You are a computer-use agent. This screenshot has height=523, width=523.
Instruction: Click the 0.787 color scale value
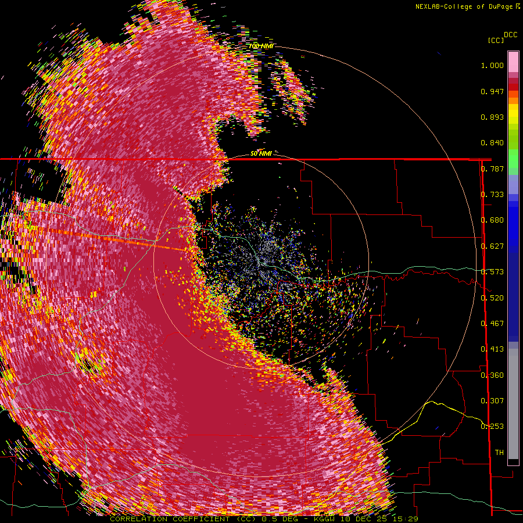tap(492, 169)
